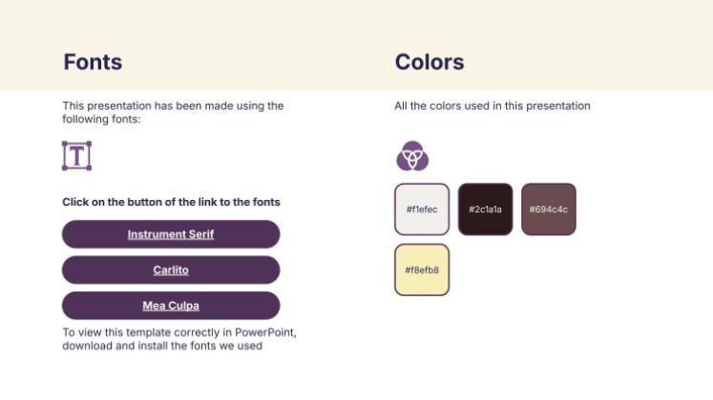Select the Fonts heading text
This screenshot has height=400, width=713.
tap(93, 63)
